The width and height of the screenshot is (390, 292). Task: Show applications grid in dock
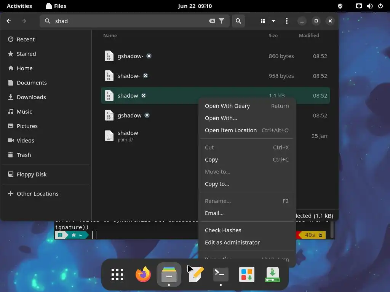coord(117,275)
